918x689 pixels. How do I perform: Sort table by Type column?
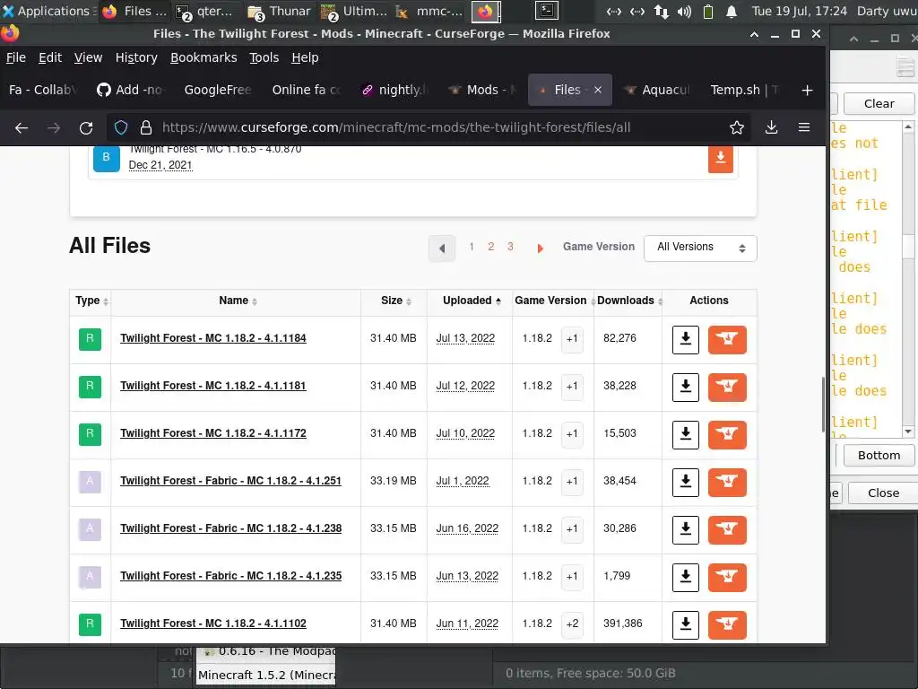click(91, 301)
